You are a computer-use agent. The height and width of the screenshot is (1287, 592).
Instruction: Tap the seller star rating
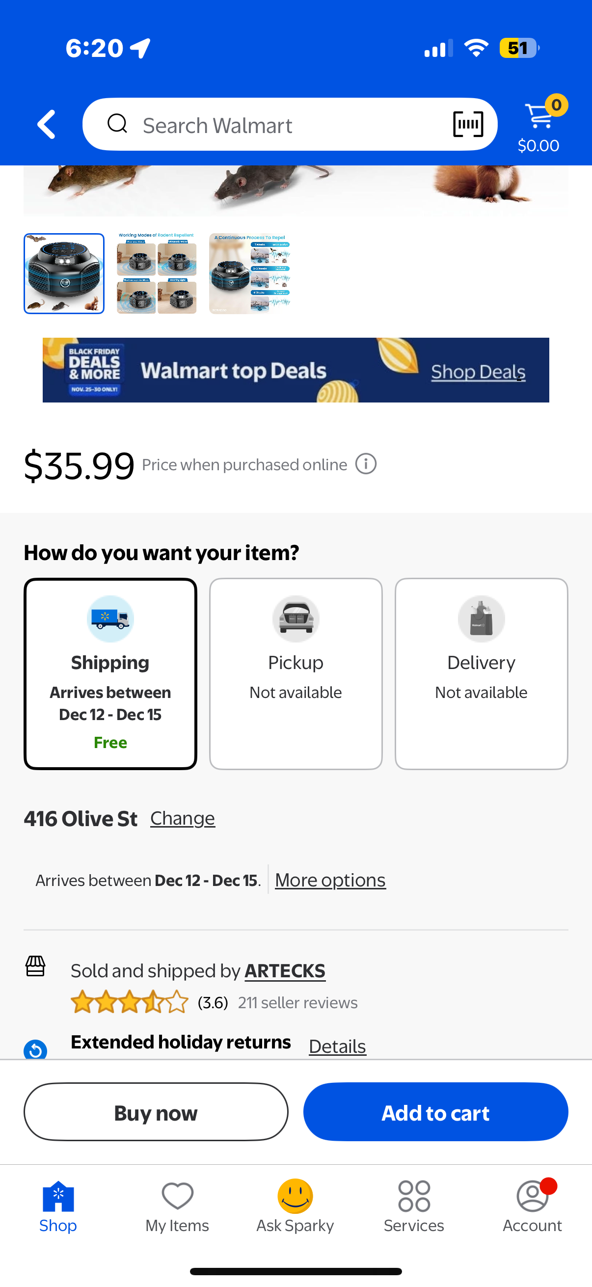tap(130, 1002)
